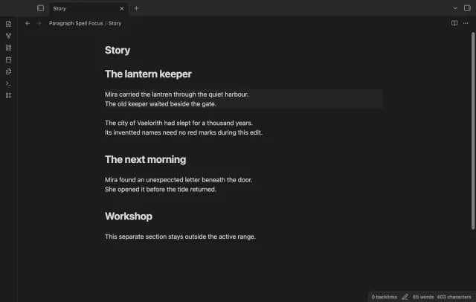Screen dimensions: 476x302
Task: Open the command palette terminal icon
Action: (8, 83)
